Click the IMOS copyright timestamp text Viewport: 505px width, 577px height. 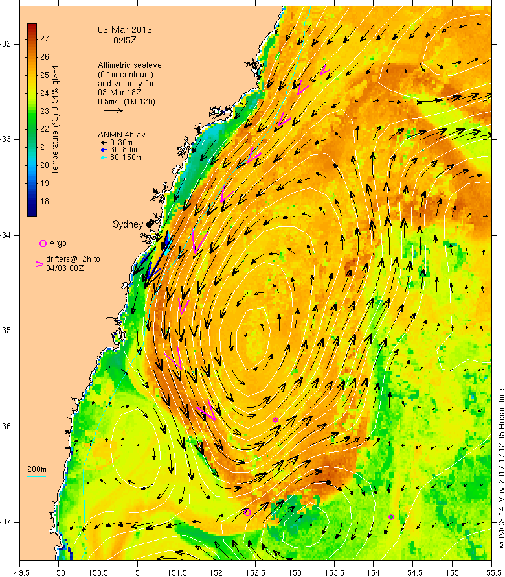pos(501,468)
